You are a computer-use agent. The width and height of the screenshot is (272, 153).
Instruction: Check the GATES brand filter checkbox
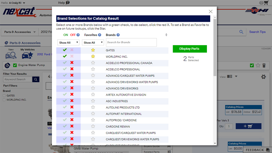click(4, 96)
